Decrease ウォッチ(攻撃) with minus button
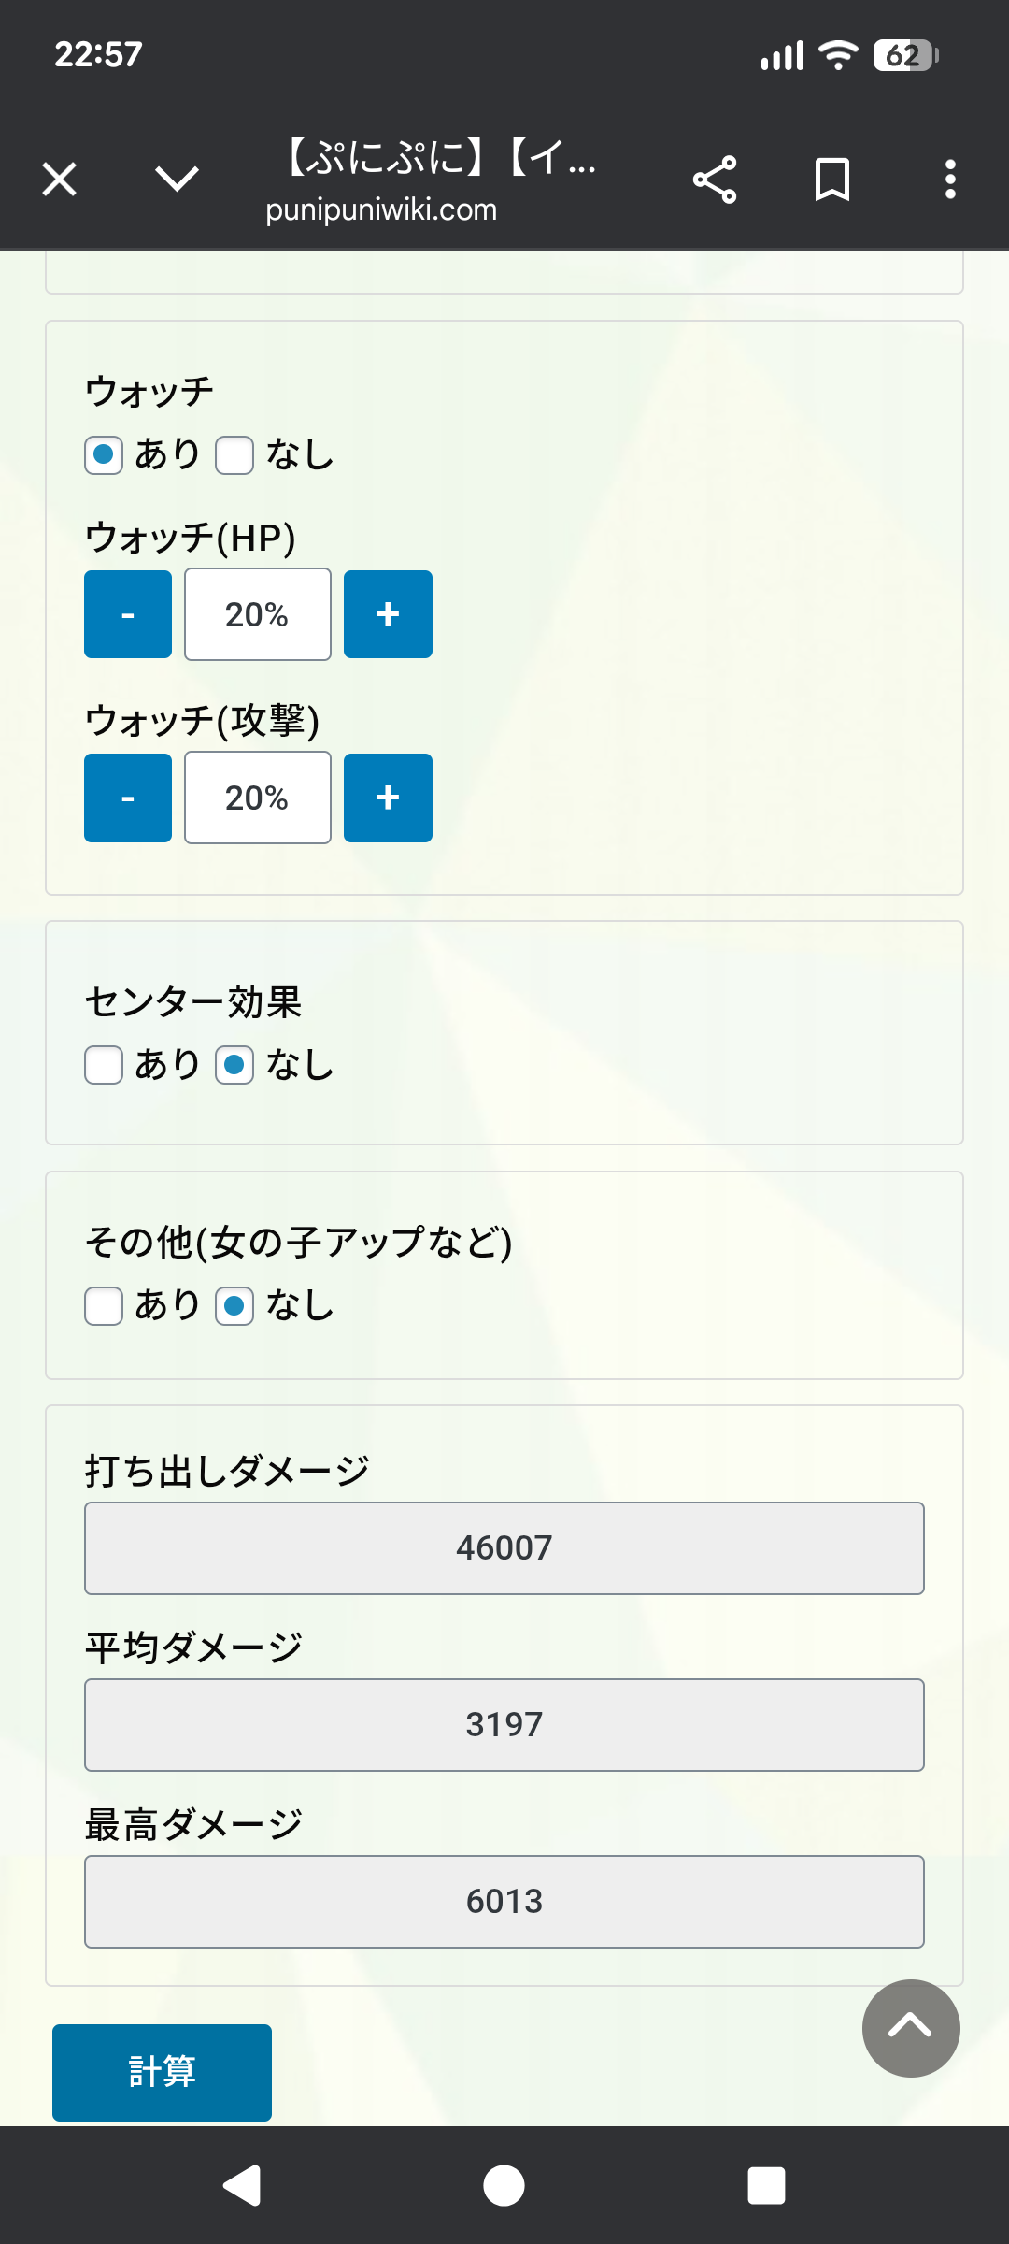The image size is (1009, 2244). click(x=128, y=798)
